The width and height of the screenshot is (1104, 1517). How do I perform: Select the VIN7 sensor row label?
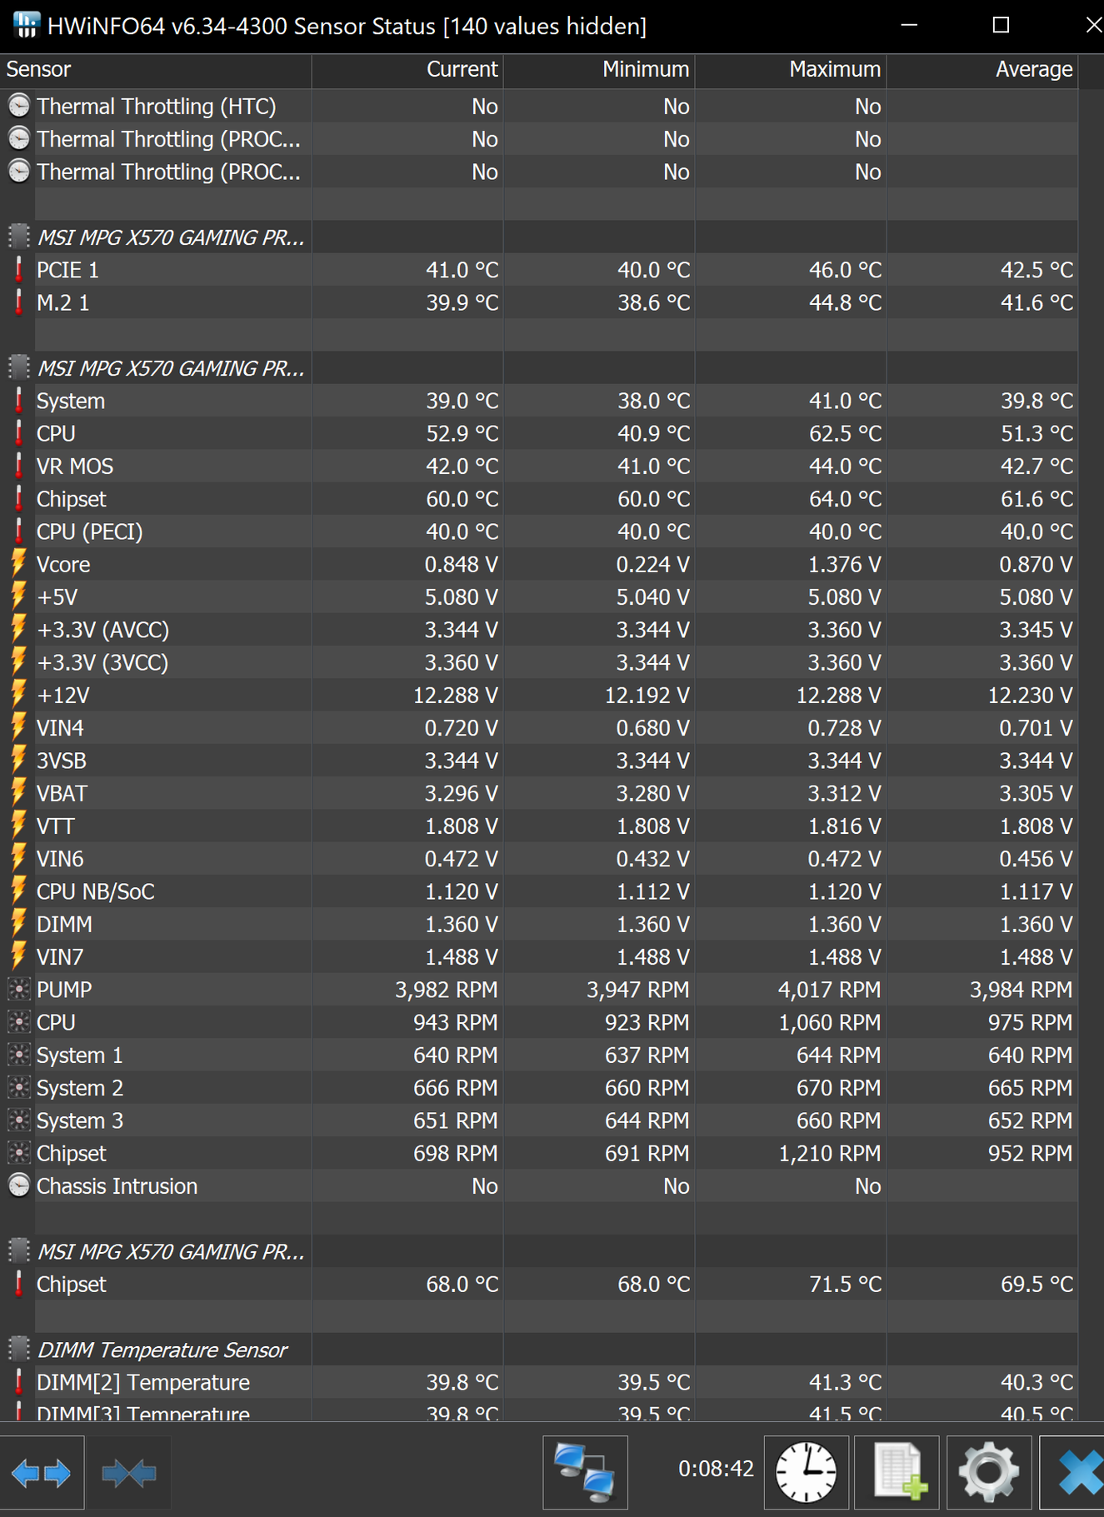60,957
